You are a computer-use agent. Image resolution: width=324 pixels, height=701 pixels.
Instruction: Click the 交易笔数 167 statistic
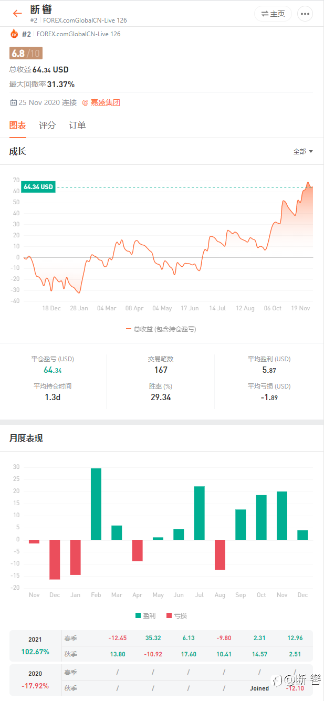click(x=161, y=365)
